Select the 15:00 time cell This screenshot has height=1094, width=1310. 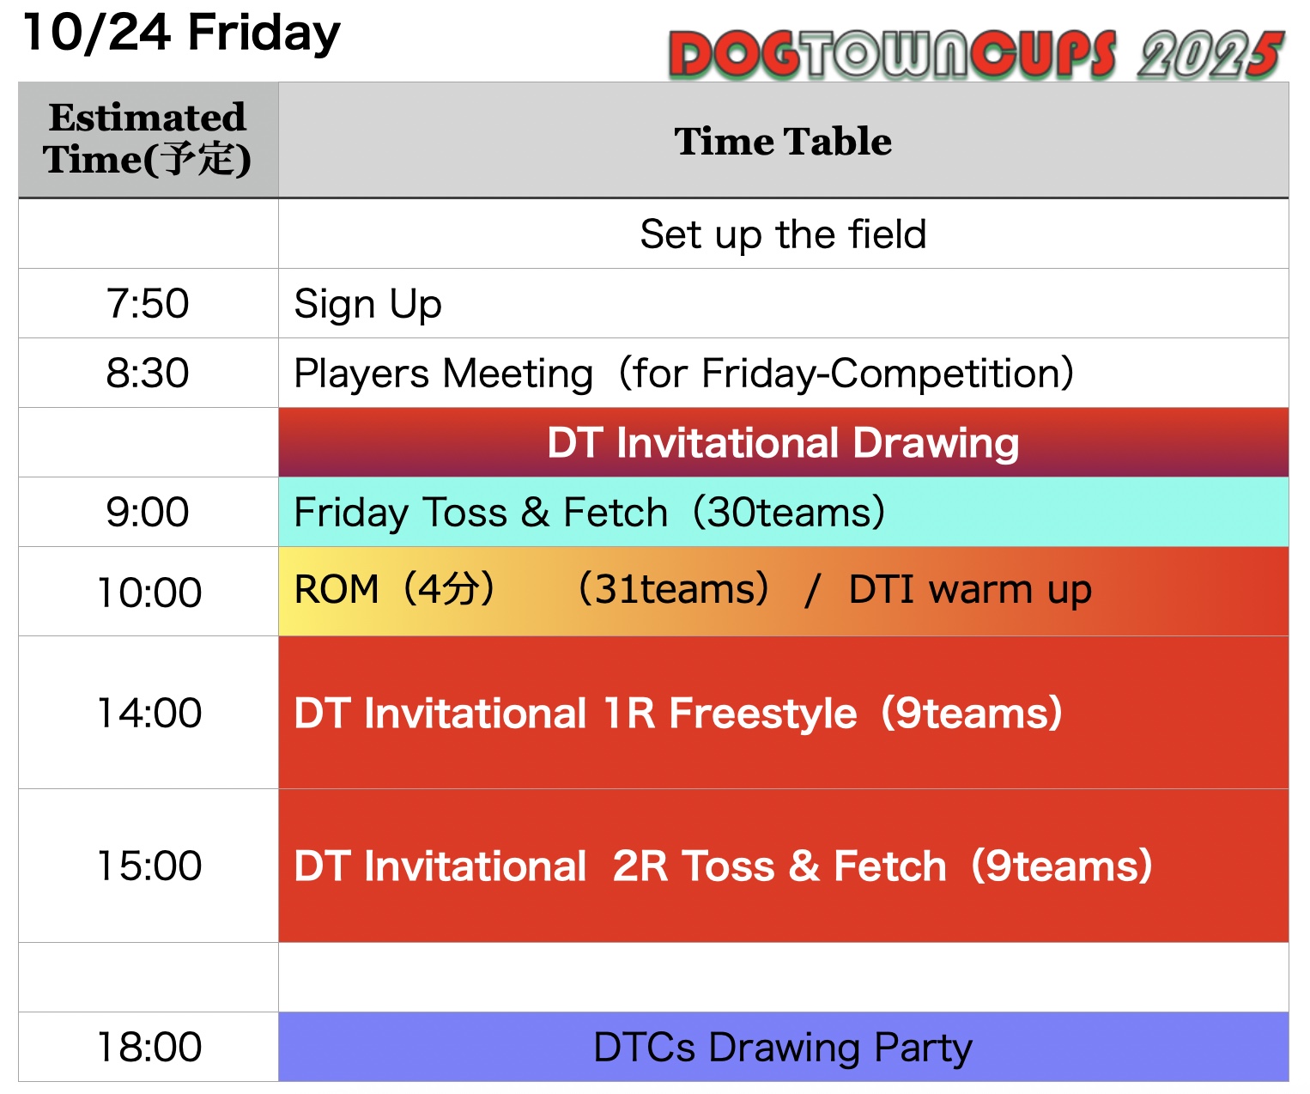pyautogui.click(x=148, y=866)
